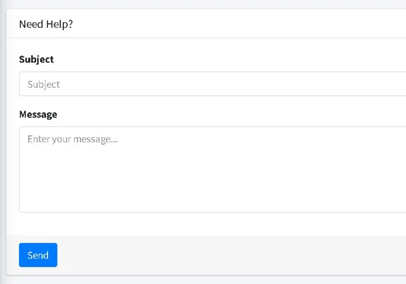Click the 'Enter your message...' placeholder text
Viewport: 406px width, 284px height.
(x=72, y=139)
